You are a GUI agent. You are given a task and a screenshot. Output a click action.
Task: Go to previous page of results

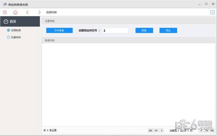point(161,130)
